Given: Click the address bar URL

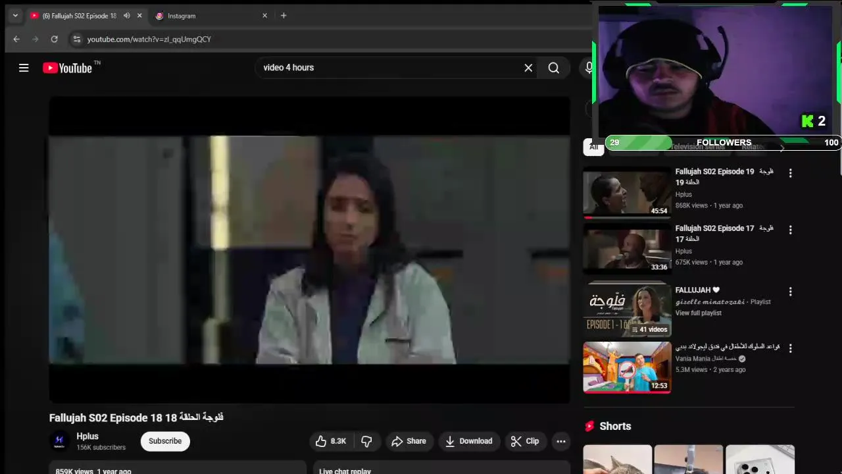Looking at the screenshot, I should coord(149,39).
